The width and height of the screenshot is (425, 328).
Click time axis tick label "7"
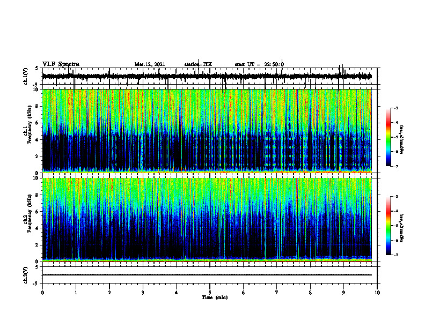tap(277, 293)
